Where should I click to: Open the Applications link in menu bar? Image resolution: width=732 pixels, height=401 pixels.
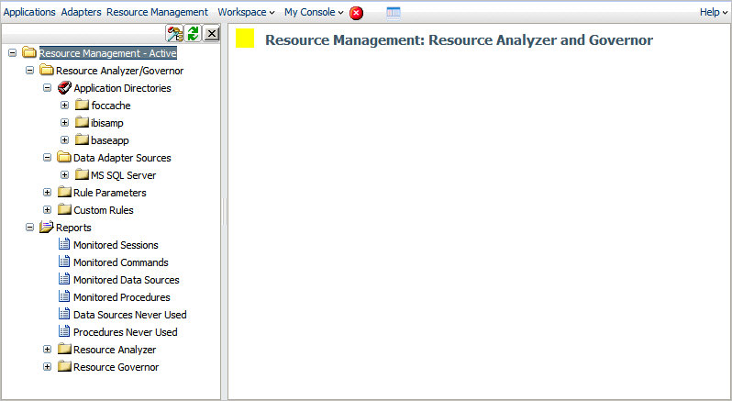coord(29,13)
